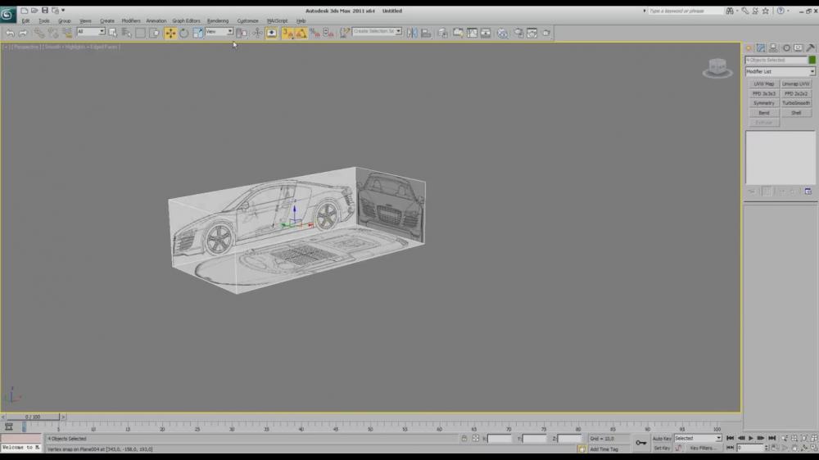Click the green object color swatch
This screenshot has height=460, width=819.
pos(812,61)
